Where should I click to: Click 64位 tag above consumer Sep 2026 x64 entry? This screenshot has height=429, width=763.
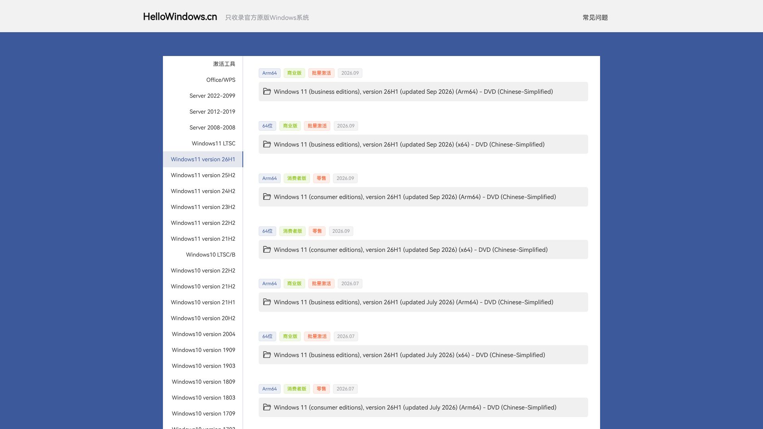[267, 231]
